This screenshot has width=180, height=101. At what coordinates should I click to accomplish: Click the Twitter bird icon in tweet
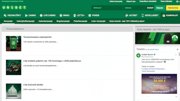click(x=176, y=55)
